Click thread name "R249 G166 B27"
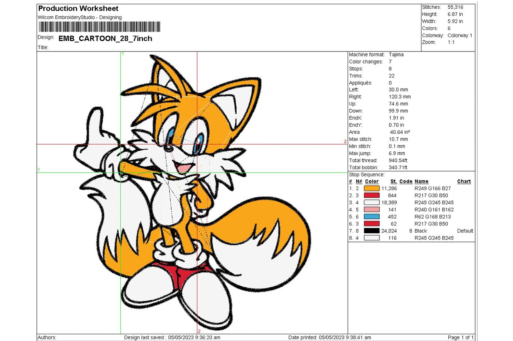Screen dimensions: 513x341 433,189
